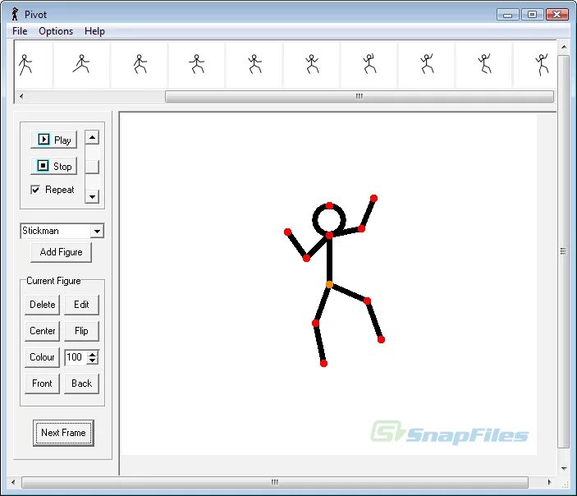The image size is (577, 496).
Task: Click the red right knee handle
Action: point(367,301)
